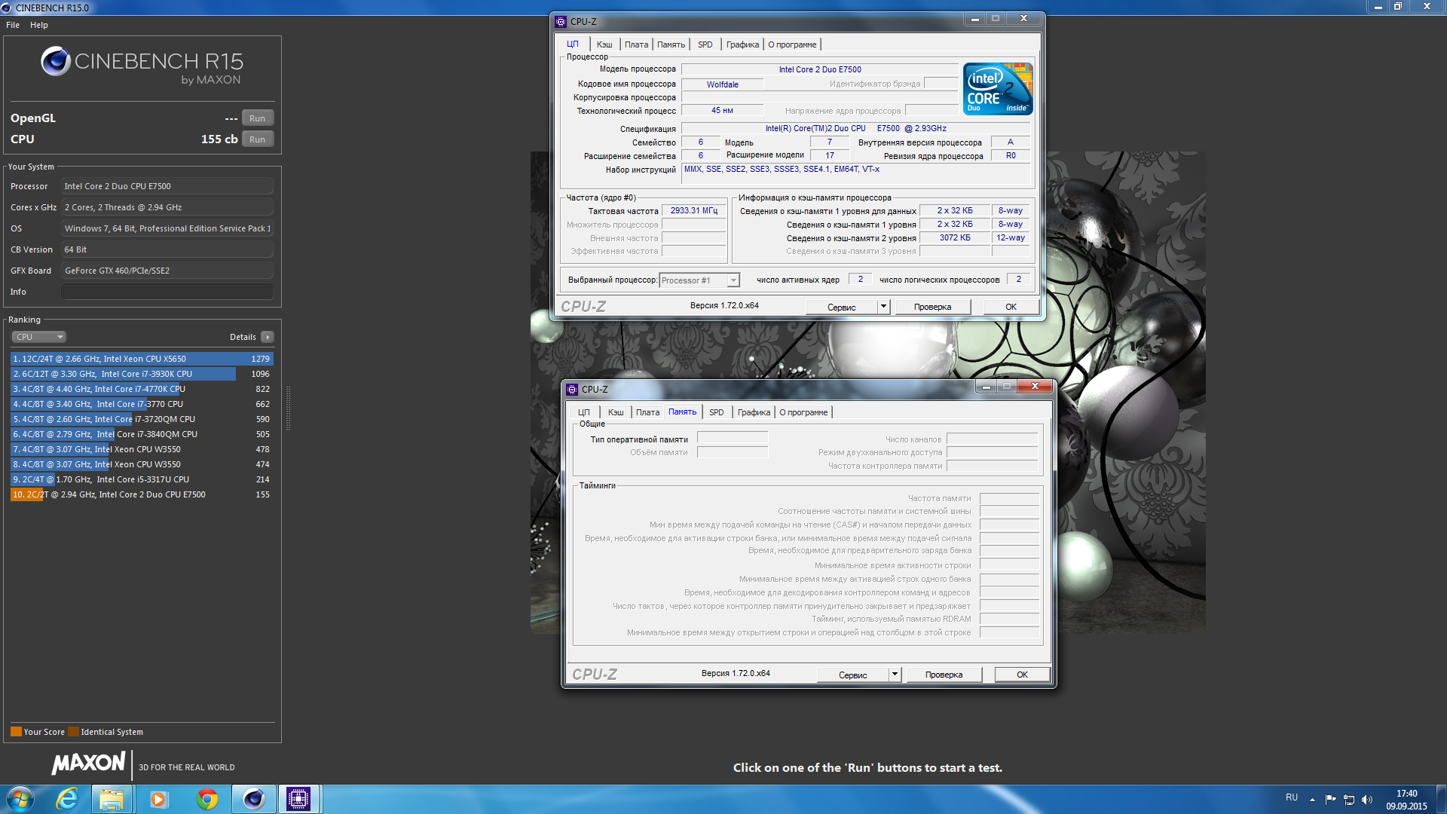Click the Cinebench title bar icon
1447x814 pixels.
7,8
